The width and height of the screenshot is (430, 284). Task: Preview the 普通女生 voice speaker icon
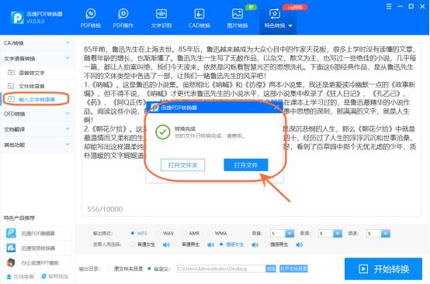(x=166, y=245)
